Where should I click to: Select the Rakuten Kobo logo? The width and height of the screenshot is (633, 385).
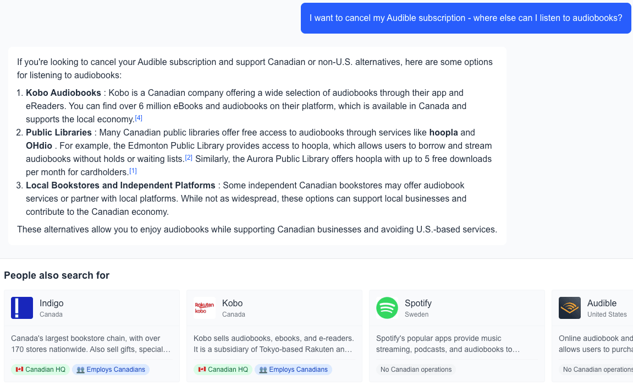204,307
